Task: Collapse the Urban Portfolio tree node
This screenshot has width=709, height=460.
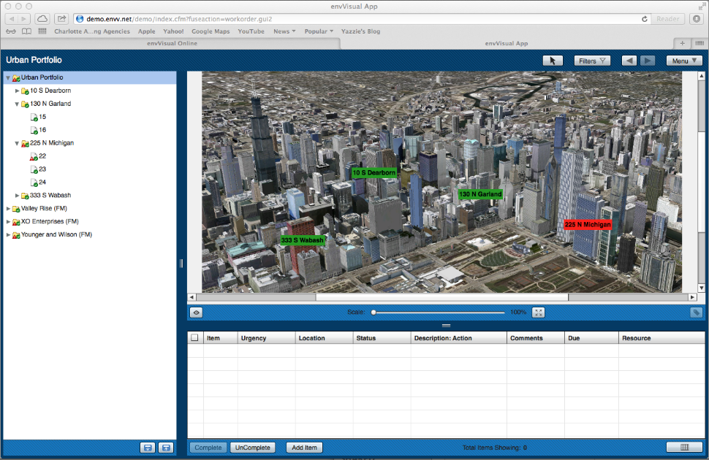Action: [x=8, y=77]
